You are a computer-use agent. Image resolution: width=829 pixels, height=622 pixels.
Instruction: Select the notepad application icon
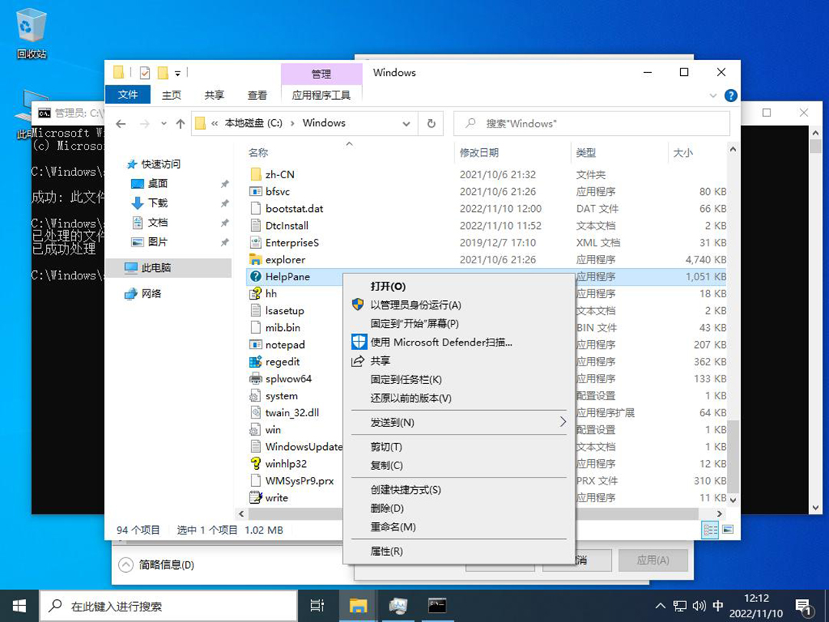click(x=256, y=345)
